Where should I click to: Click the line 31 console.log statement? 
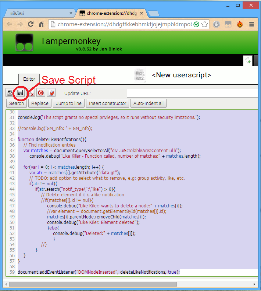pos(109,117)
